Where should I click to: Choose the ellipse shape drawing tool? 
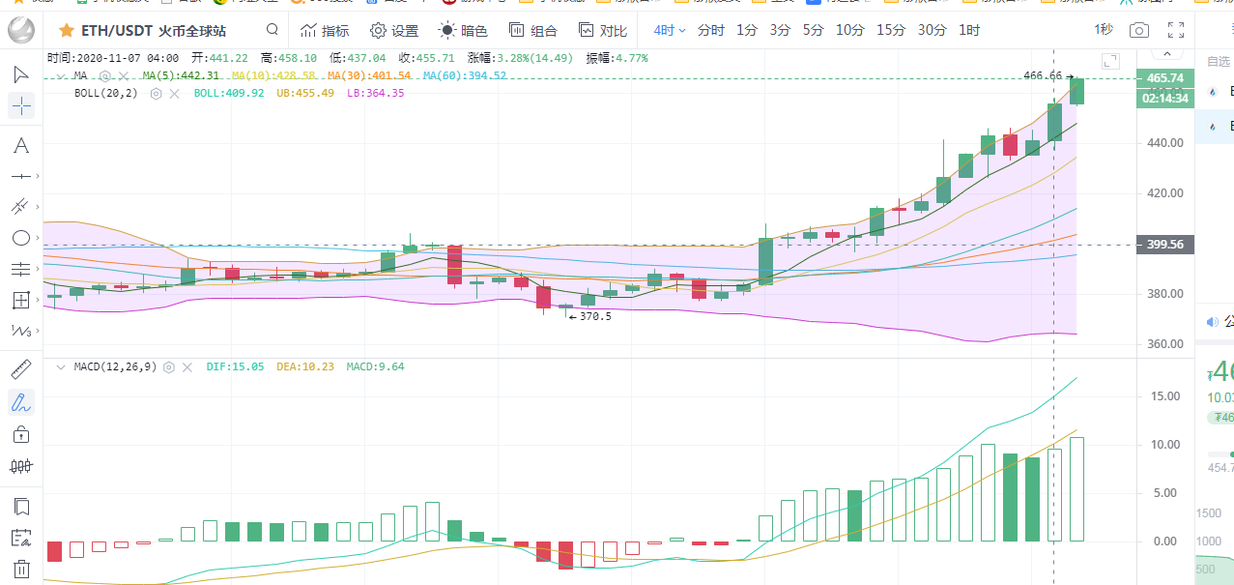[x=21, y=238]
